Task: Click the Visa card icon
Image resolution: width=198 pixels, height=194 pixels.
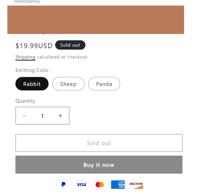Action: click(x=81, y=185)
